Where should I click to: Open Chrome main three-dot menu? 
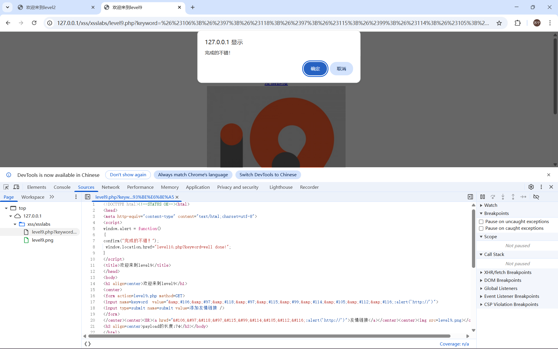550,23
